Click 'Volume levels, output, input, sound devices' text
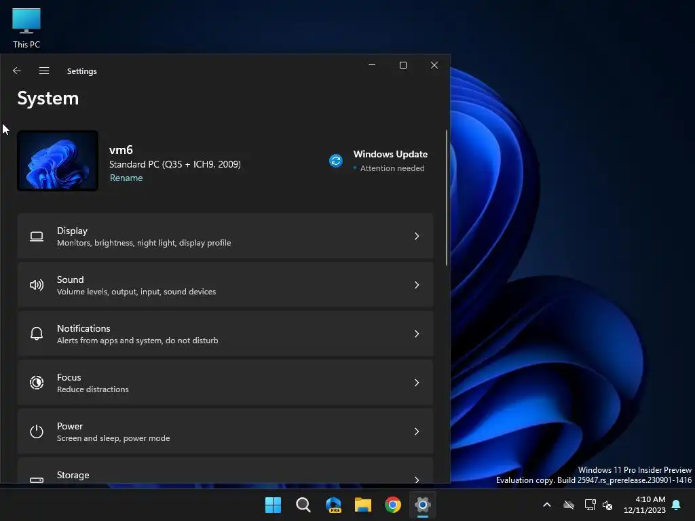This screenshot has width=695, height=521. pyautogui.click(x=136, y=292)
